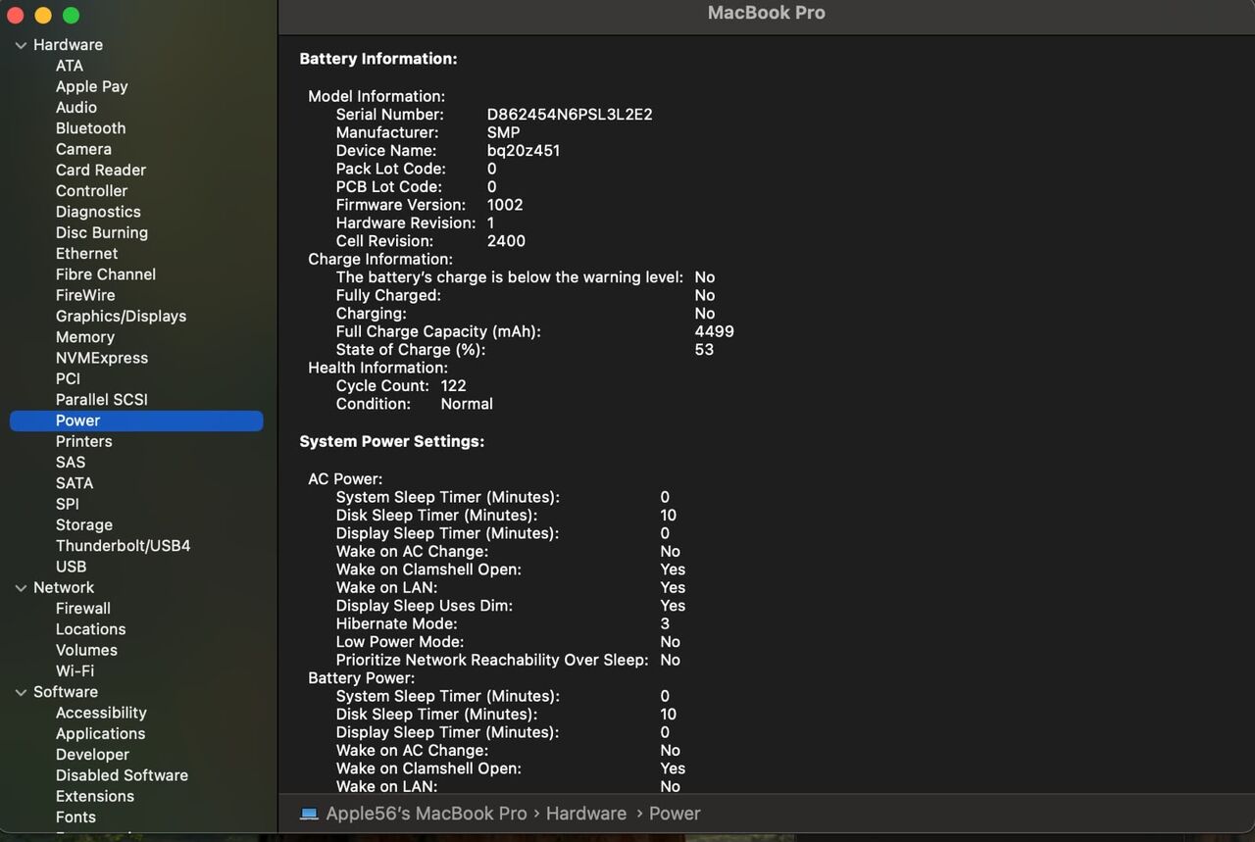Screen dimensions: 1255x842
Task: Select the highlighted Power sidebar item
Action: 136,421
